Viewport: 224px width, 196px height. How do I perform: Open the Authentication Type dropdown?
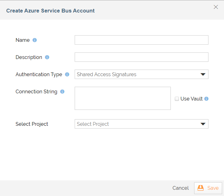(x=141, y=74)
